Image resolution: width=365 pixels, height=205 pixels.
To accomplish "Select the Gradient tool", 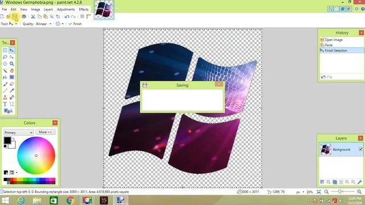I will 11,77.
